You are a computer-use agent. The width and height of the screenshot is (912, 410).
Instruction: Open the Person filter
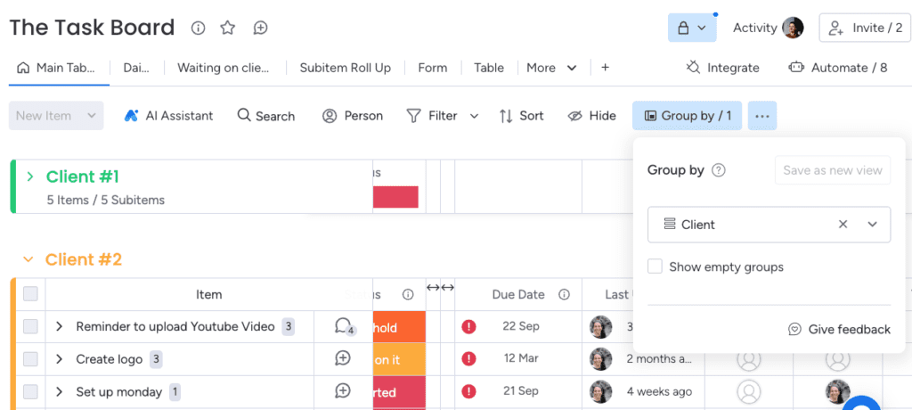point(353,116)
